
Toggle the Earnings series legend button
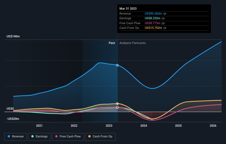coord(39,137)
